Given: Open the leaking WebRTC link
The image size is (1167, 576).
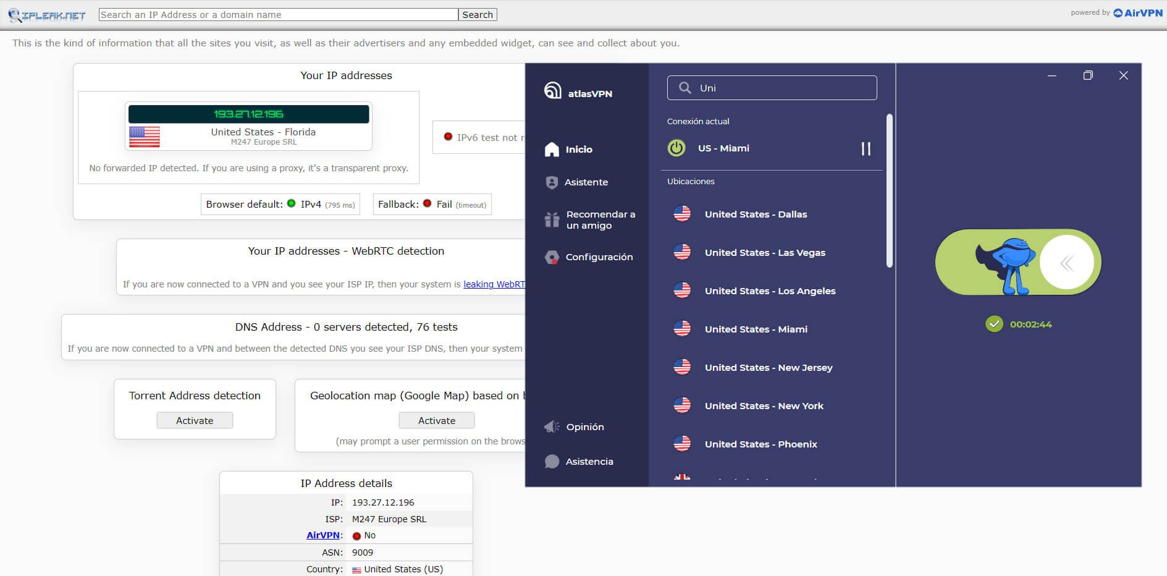Looking at the screenshot, I should (x=494, y=284).
